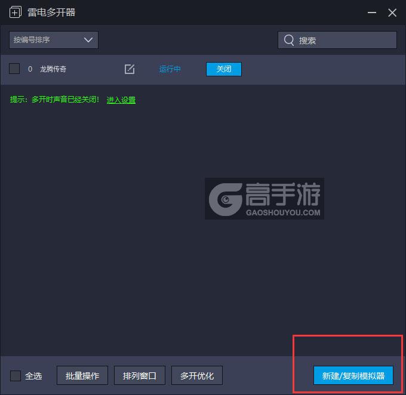This screenshot has width=406, height=395.
Task: Minimize the 雷电多开器 window
Action: coord(372,13)
